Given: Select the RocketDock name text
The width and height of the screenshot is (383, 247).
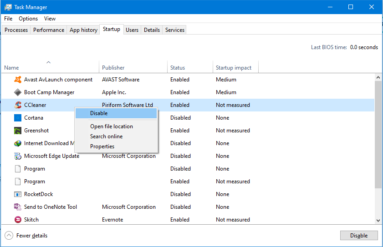Looking at the screenshot, I should [39, 194].
